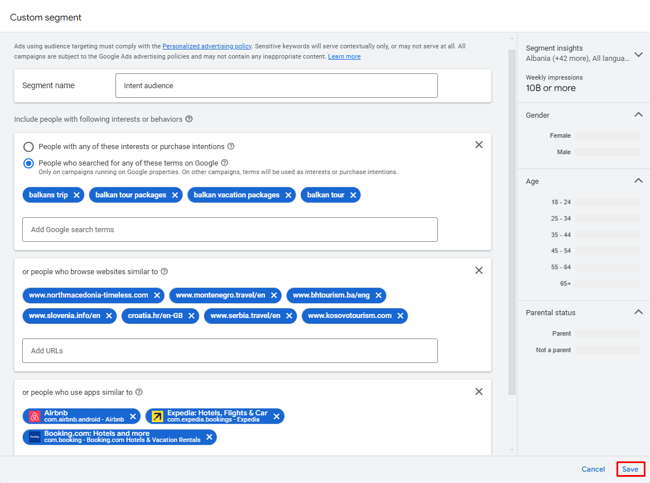
Task: Select 'People who searched for terms on Google'
Action: [28, 163]
